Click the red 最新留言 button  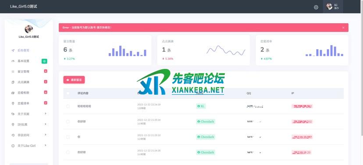tap(74, 80)
